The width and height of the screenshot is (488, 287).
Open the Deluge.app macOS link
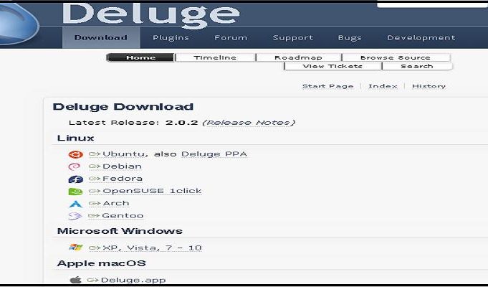[126, 280]
